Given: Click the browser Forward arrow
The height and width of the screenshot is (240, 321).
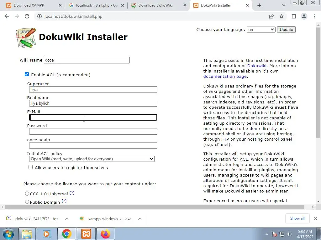Looking at the screenshot, I should point(17,16).
